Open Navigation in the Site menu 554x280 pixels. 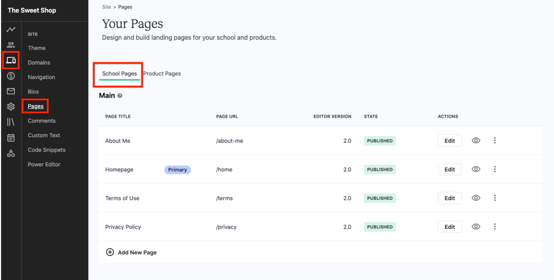41,77
